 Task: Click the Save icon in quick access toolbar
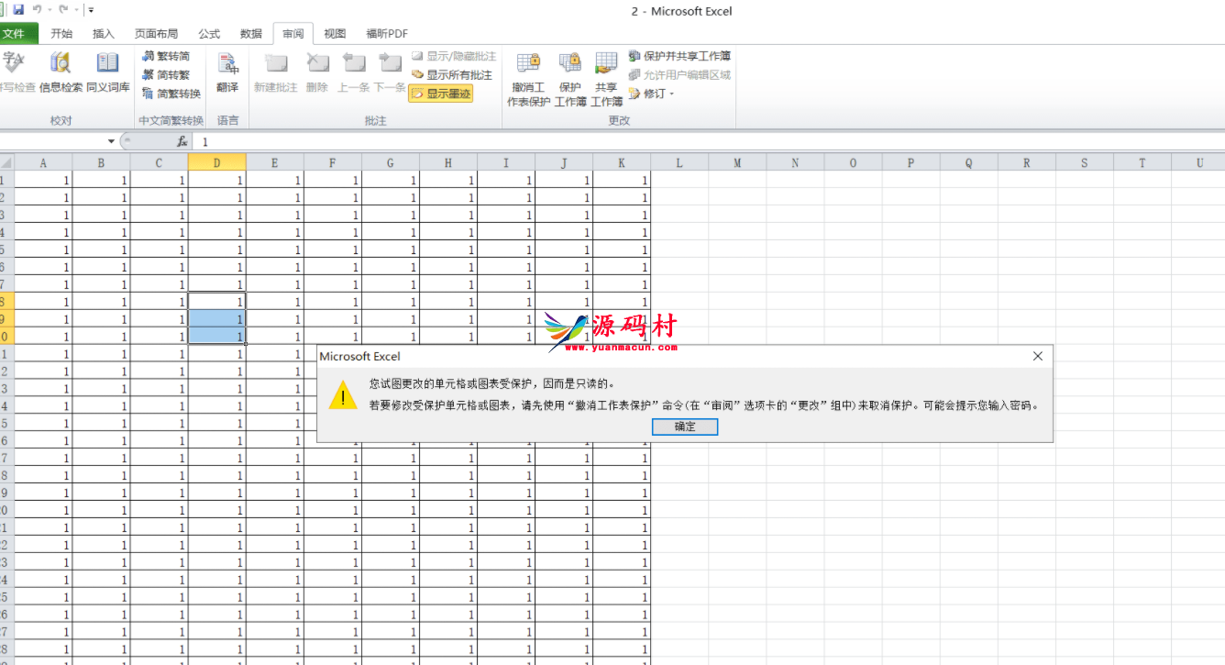(x=18, y=10)
